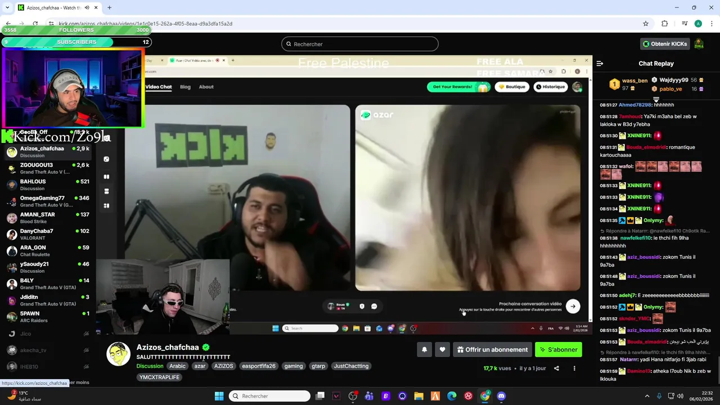This screenshot has width=720, height=405.
Task: Click the taskbar Rechercher search box
Action: [270, 396]
